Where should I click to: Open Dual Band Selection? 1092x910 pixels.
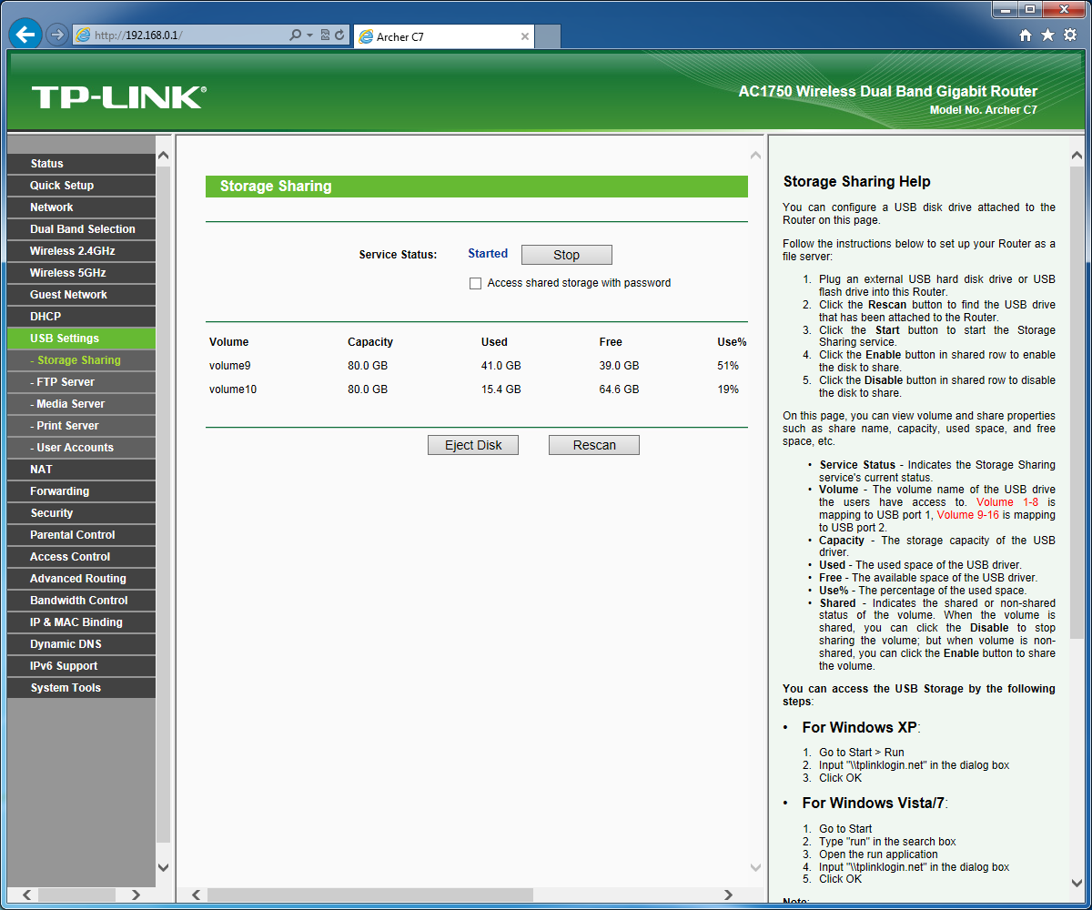(81, 229)
